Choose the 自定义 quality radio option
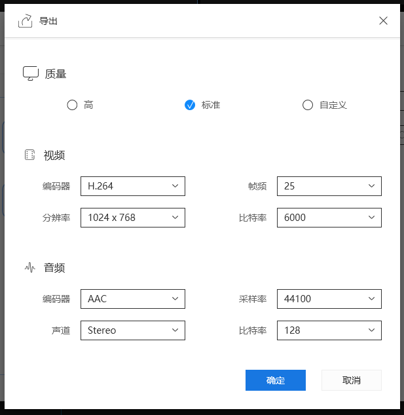 (x=308, y=105)
